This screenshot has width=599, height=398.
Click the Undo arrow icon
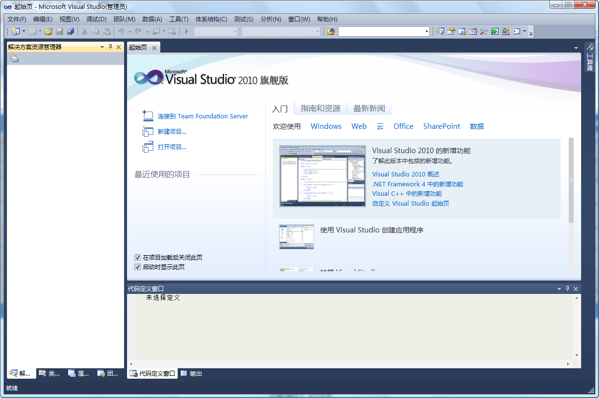coord(121,31)
